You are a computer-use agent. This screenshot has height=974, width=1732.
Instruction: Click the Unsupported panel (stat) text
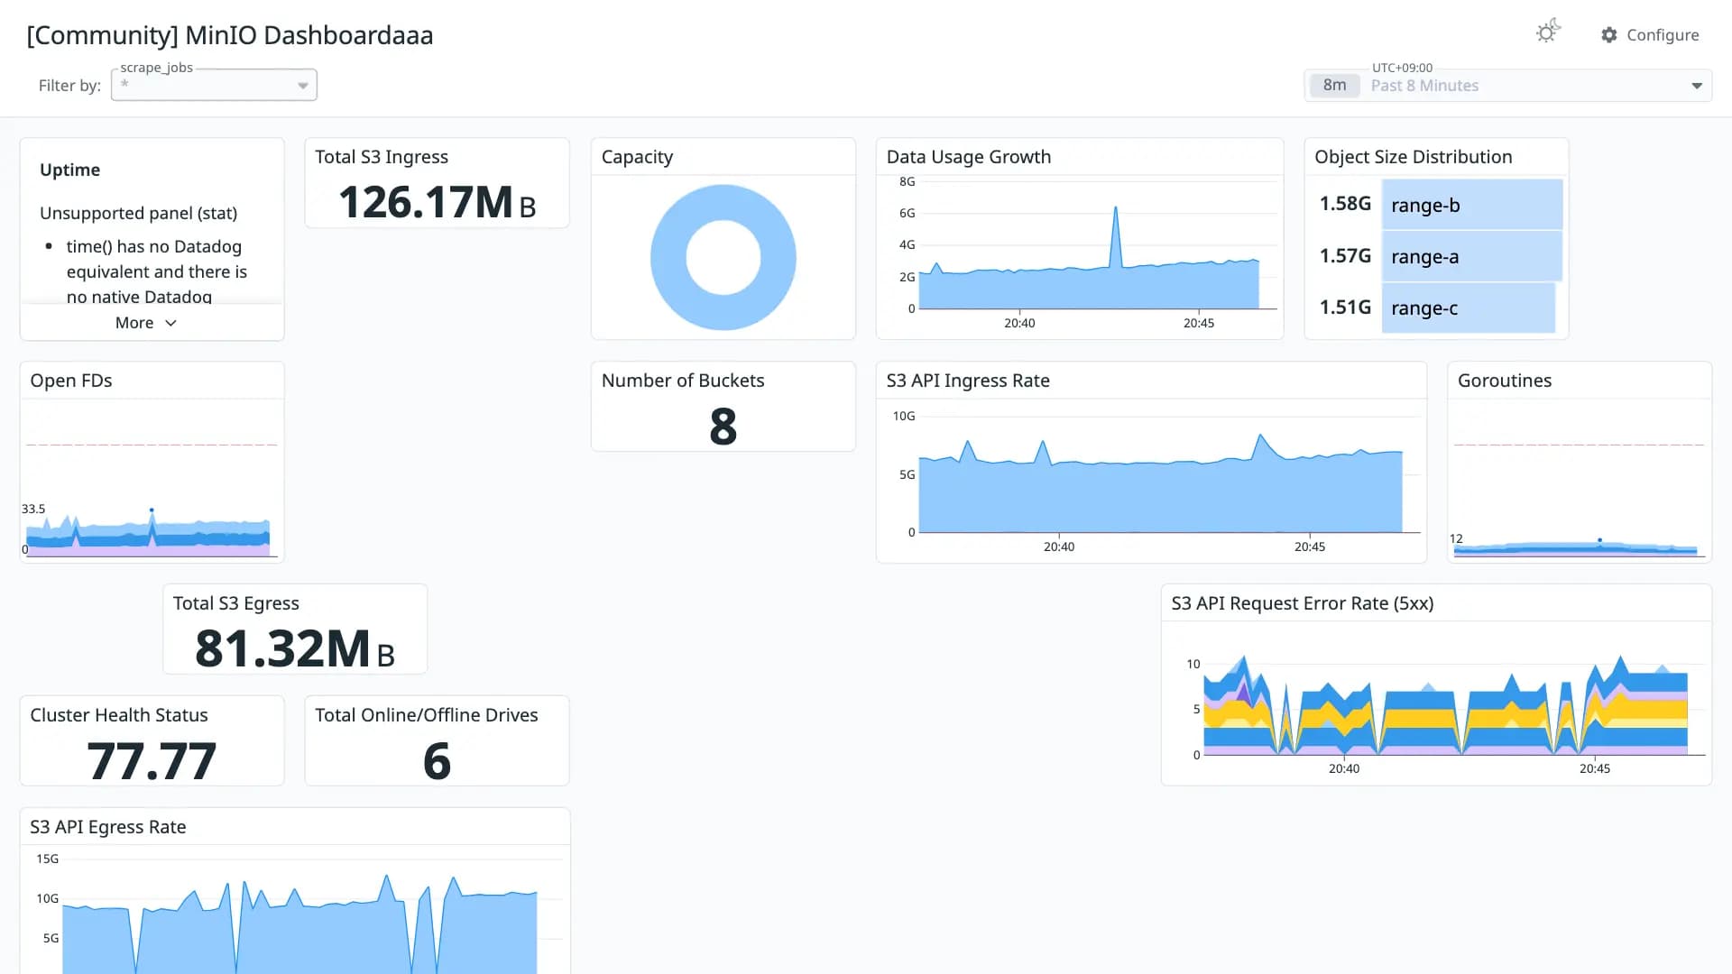tap(139, 213)
